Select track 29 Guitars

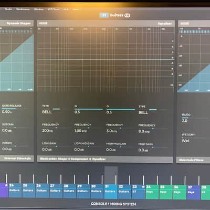[83, 191]
